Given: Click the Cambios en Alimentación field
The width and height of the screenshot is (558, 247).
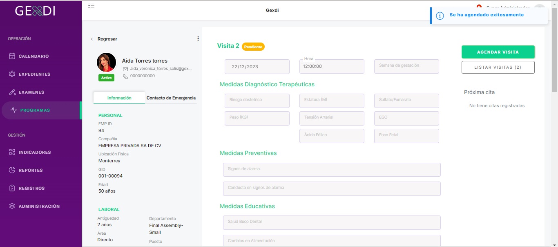Looking at the screenshot, I should [332, 241].
